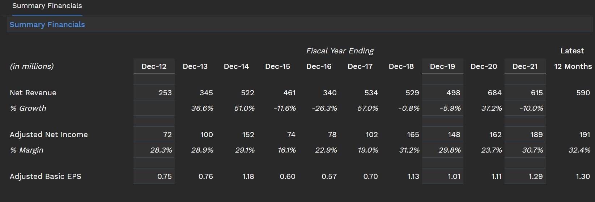Select Dec-14 adjusted EPS value 1.18

(x=248, y=176)
